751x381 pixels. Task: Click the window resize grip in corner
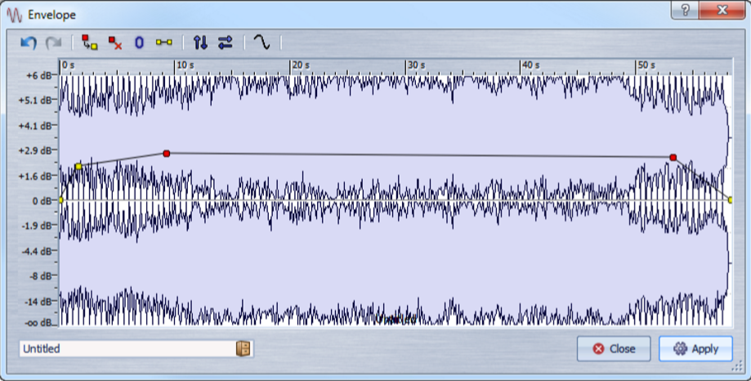[736, 367]
